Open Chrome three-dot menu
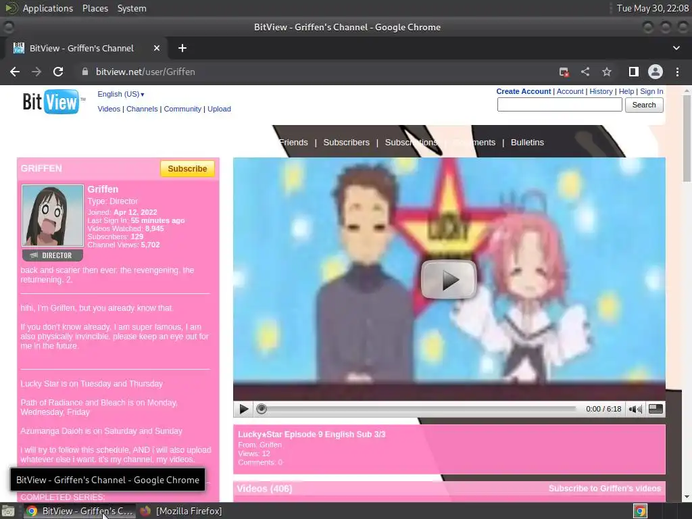The height and width of the screenshot is (519, 692). pos(677,72)
